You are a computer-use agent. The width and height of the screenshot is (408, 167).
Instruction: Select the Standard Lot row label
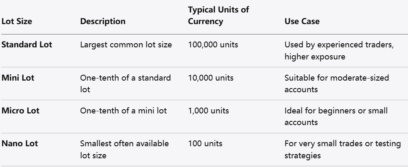[27, 44]
